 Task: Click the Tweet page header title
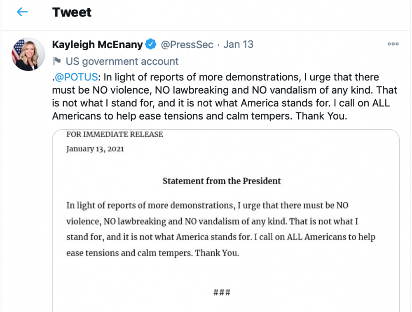(72, 12)
